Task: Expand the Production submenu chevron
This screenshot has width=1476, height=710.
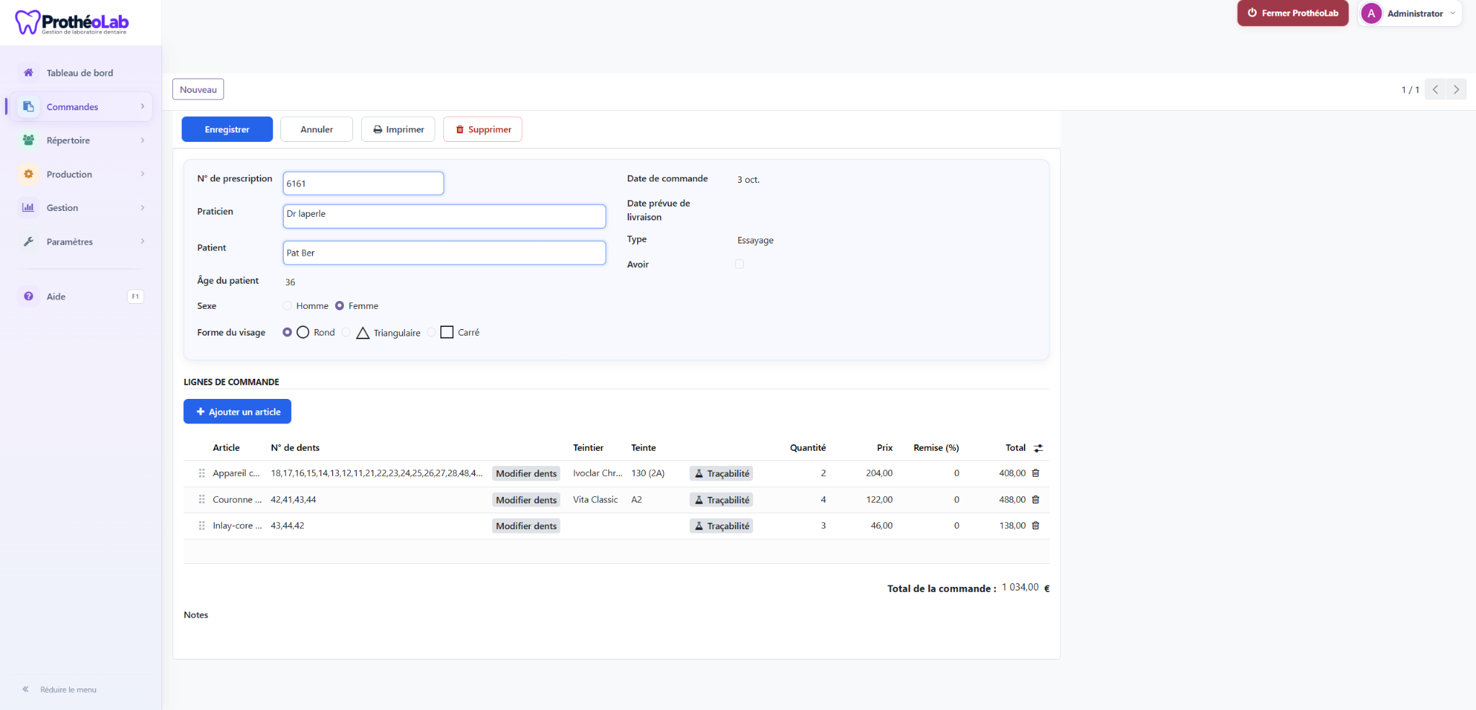Action: (x=143, y=174)
